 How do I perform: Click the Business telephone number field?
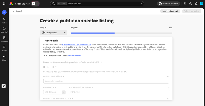(x=119, y=92)
